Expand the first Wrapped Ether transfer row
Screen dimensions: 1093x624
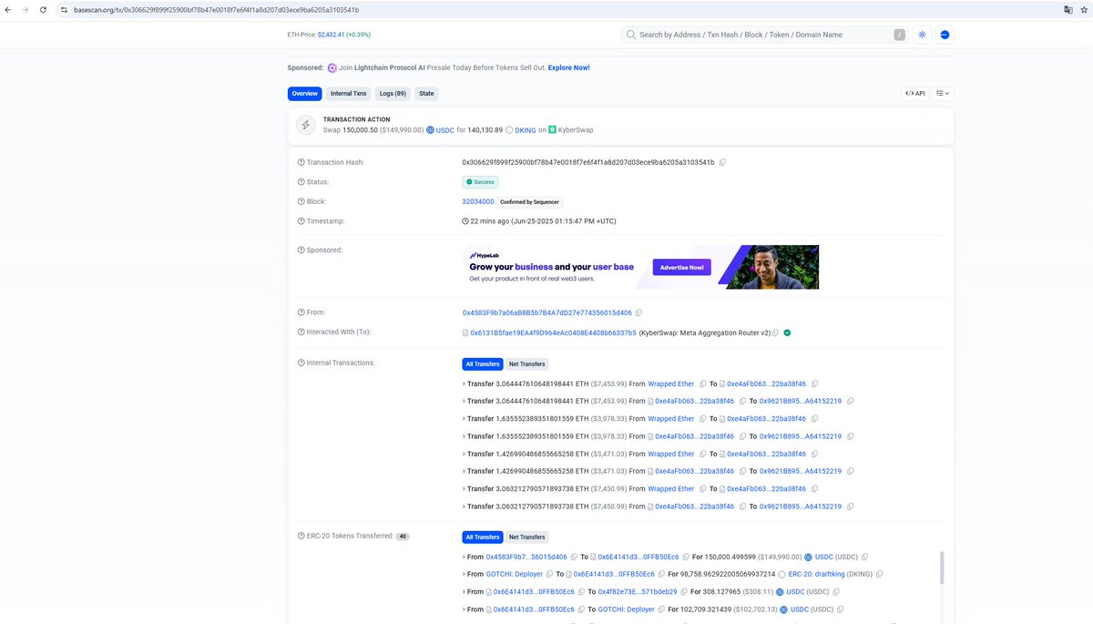click(464, 384)
